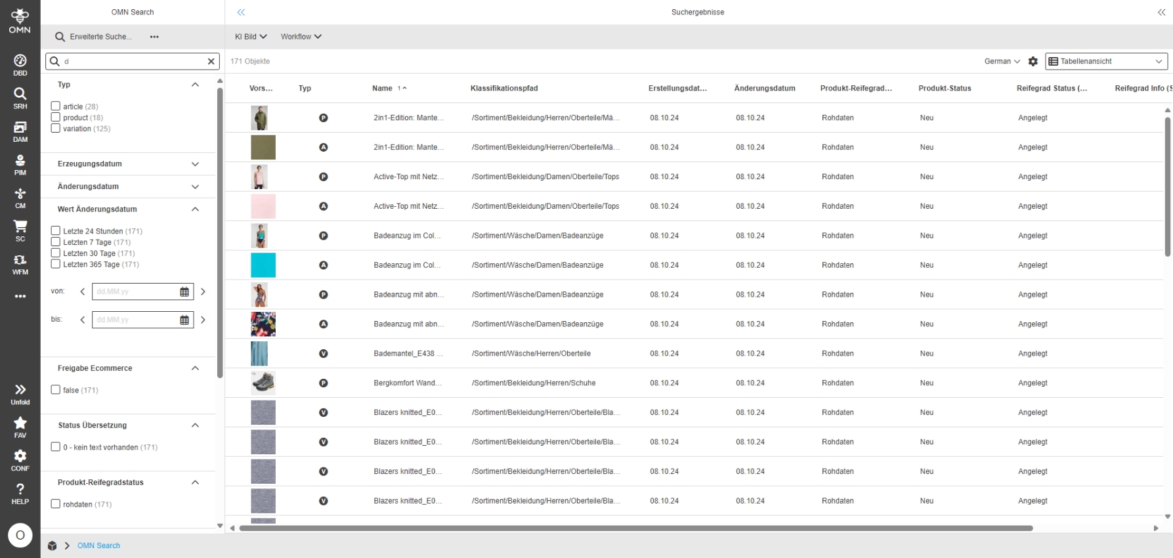The height and width of the screenshot is (558, 1173).
Task: Open calendar picker for 'von' date
Action: [184, 291]
